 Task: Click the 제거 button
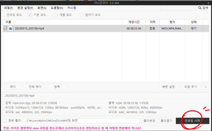(13, 87)
